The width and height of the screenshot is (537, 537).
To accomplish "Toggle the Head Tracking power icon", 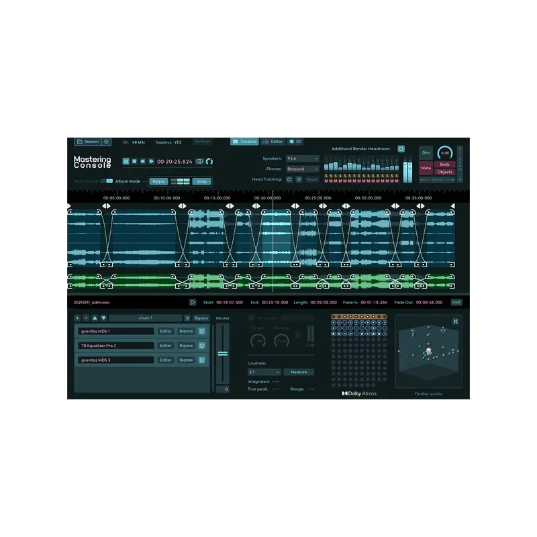I will click(x=289, y=179).
